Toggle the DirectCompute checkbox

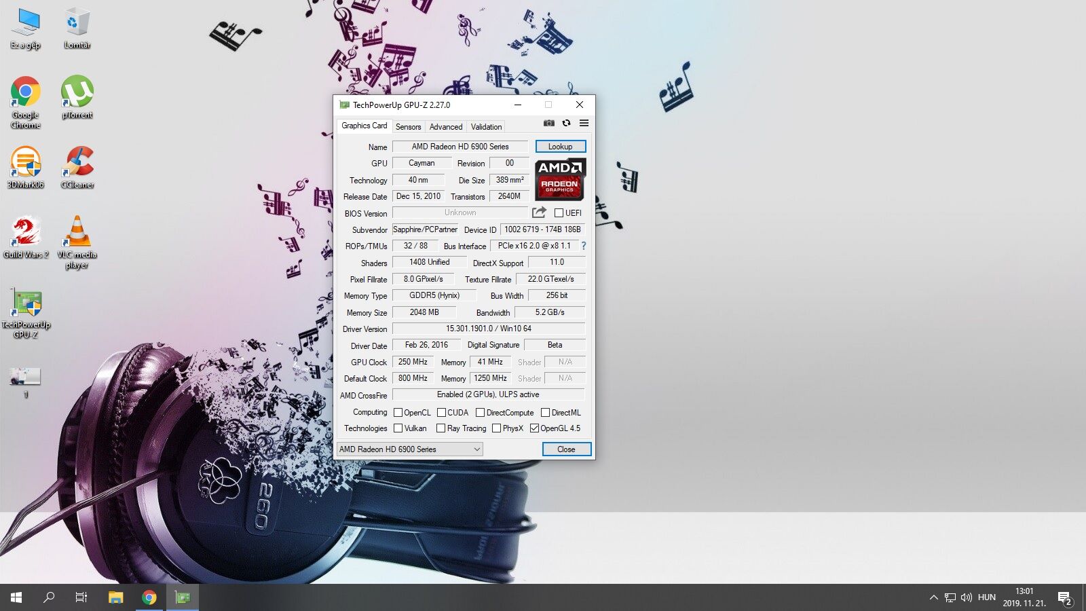click(x=480, y=412)
